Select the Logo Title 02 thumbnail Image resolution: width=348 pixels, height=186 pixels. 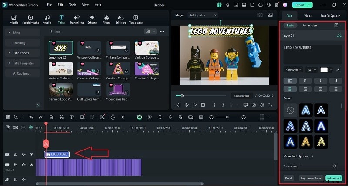click(60, 48)
